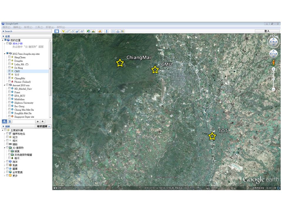Click the zoom out minus button

point(273,89)
